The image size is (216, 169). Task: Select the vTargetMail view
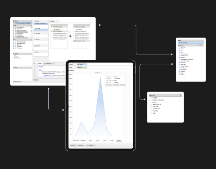click(x=19, y=46)
